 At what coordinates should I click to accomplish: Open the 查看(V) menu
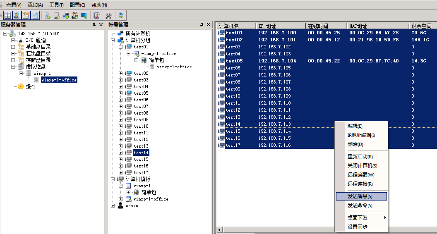coord(14,5)
